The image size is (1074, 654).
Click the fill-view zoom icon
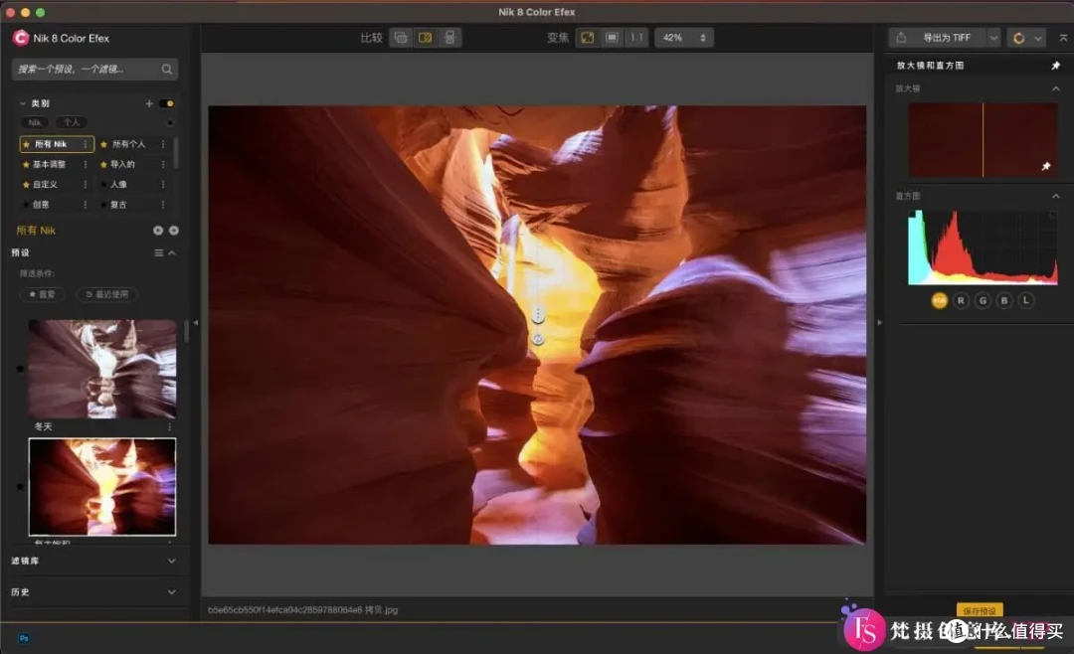coord(612,38)
